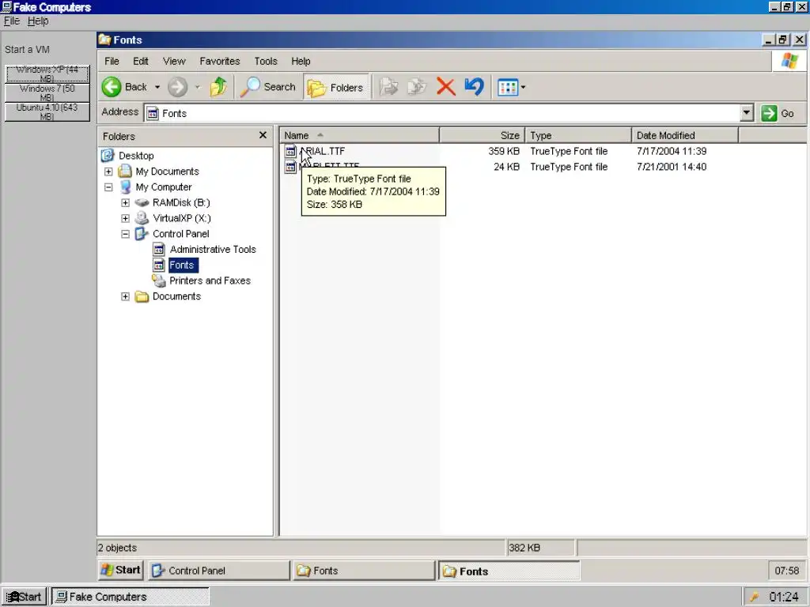
Task: Expand VirtualXP (X:) tree node
Action: coord(126,218)
